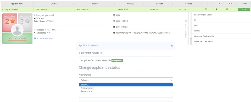Viewport: 251px width, 102px height.
Task: Toggle the W-4 checkbox in applicant row
Action: pyautogui.click(x=227, y=9)
